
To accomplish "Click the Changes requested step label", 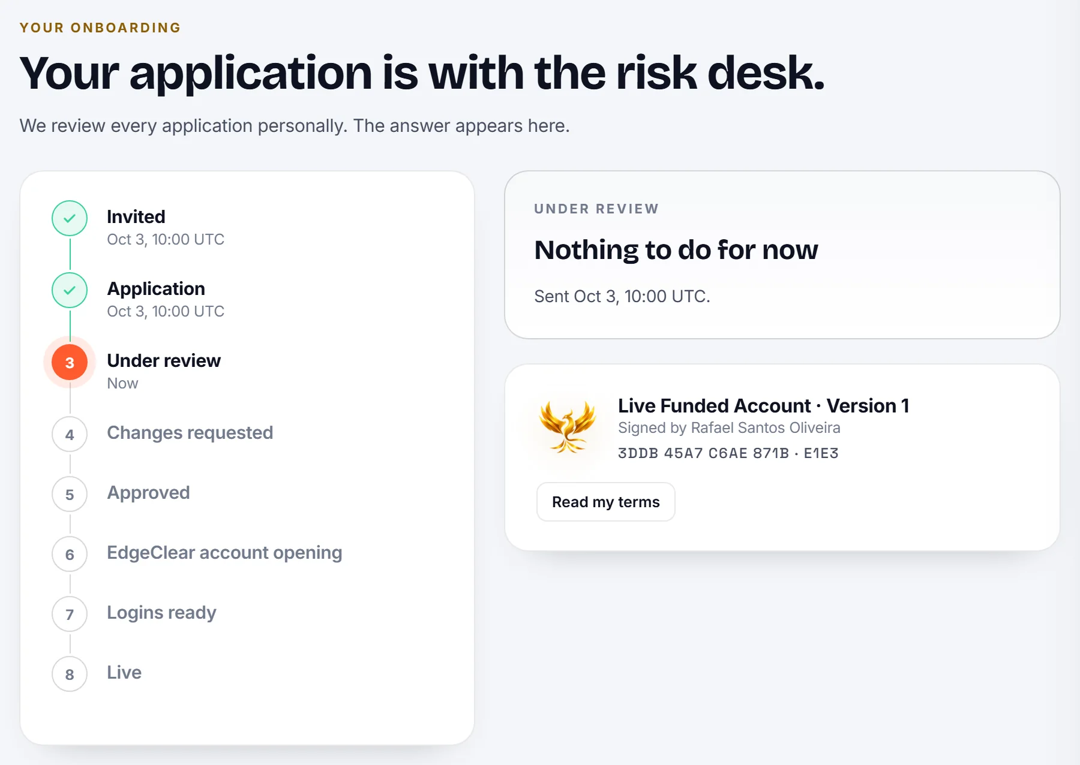I will tap(190, 432).
